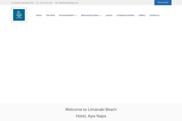Click the Book Hotel button
Screen dimensions: 182x121
163,2
